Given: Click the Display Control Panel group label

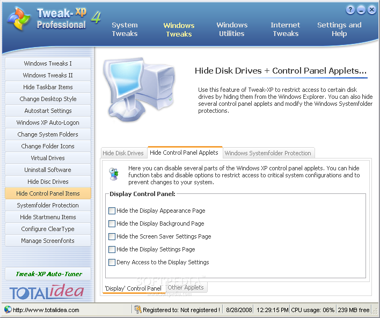Looking at the screenshot, I should 142,194.
